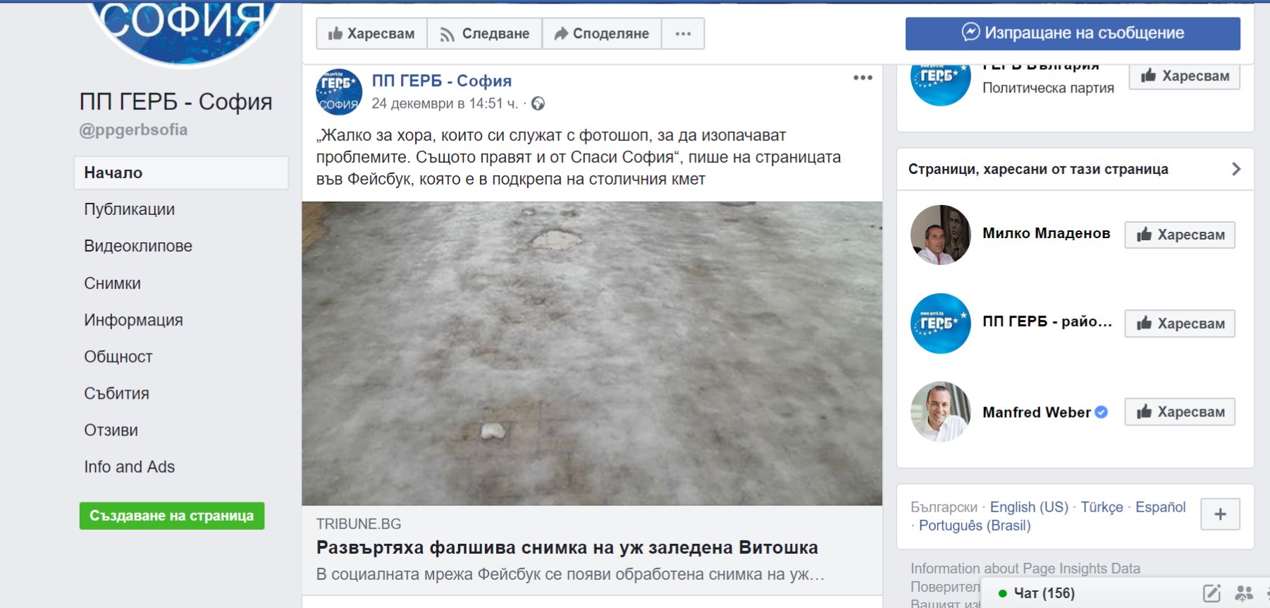Like the ПП ГЕРБ - райо… page

pyautogui.click(x=1180, y=323)
